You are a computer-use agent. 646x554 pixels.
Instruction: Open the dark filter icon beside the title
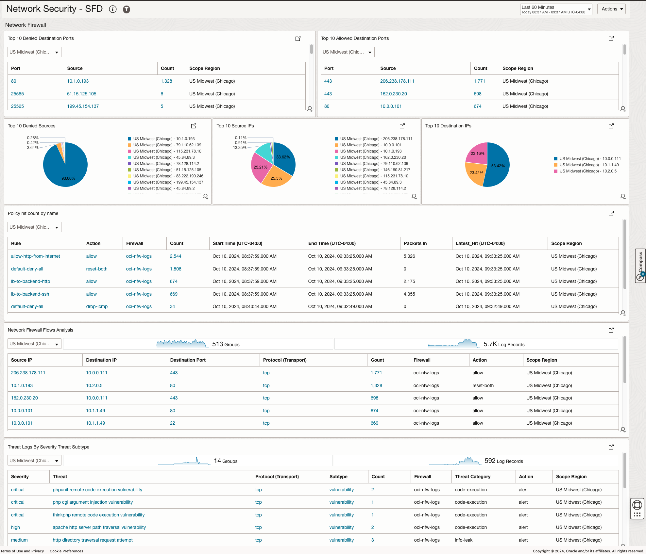pos(127,9)
